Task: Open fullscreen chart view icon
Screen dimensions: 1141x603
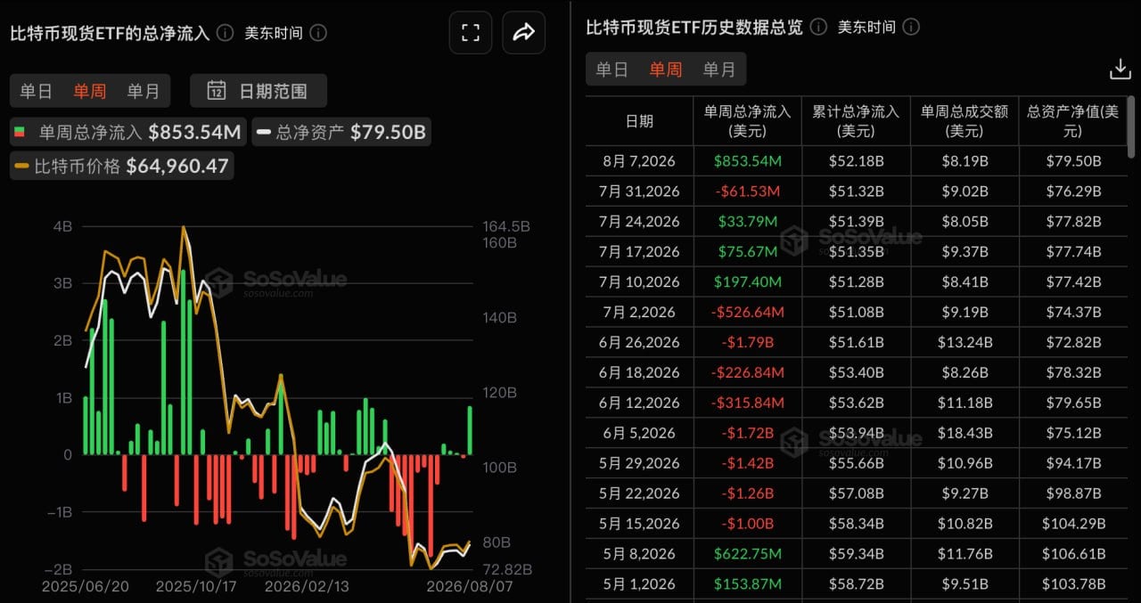Action: [x=471, y=33]
